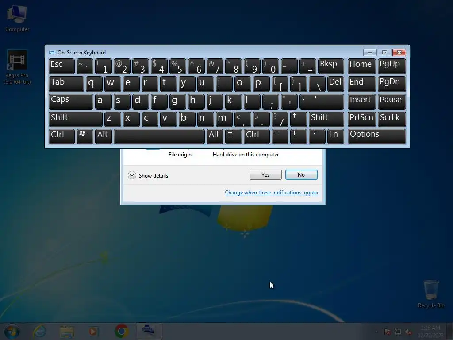Click the down arrow key
The height and width of the screenshot is (340, 453).
pos(298,136)
